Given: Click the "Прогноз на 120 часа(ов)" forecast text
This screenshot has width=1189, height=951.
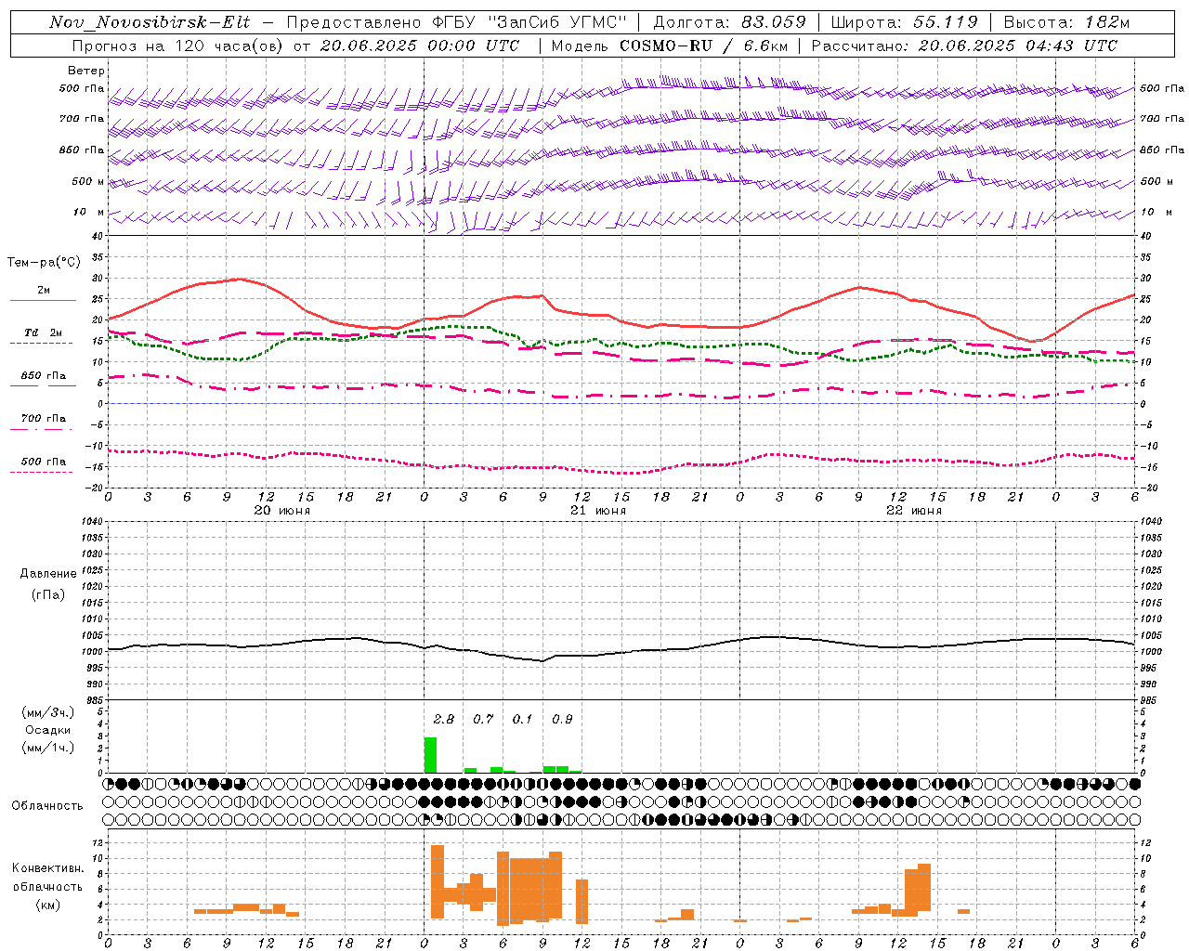Looking at the screenshot, I should (x=178, y=46).
